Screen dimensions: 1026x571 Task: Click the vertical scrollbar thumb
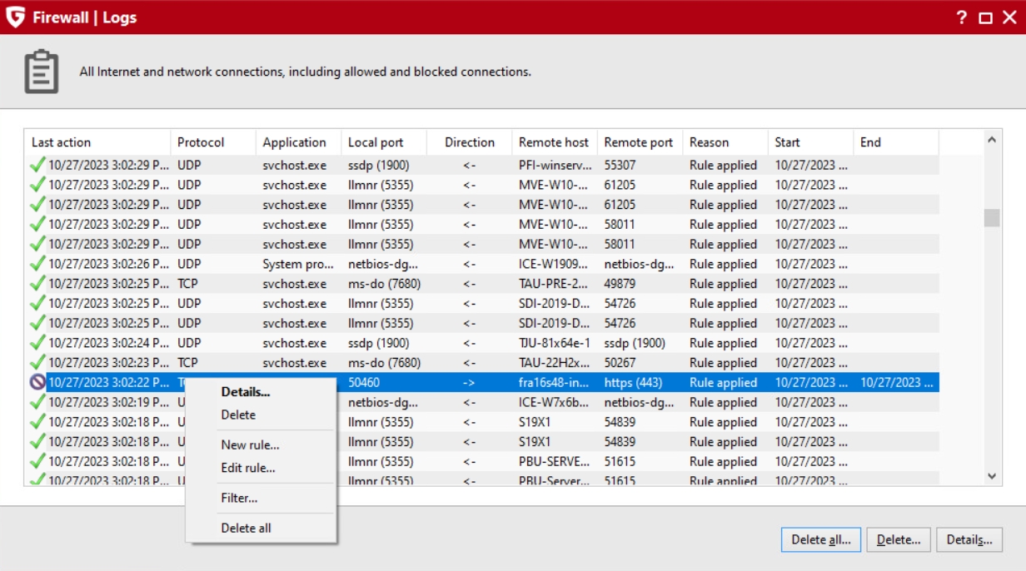click(991, 217)
